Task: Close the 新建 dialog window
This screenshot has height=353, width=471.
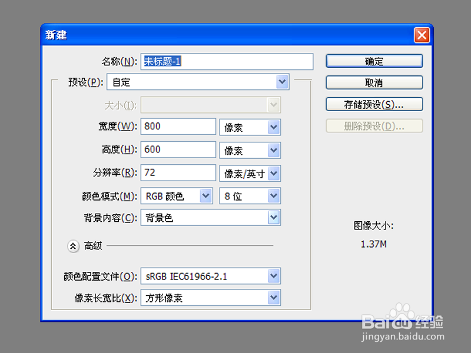Action: click(422, 35)
